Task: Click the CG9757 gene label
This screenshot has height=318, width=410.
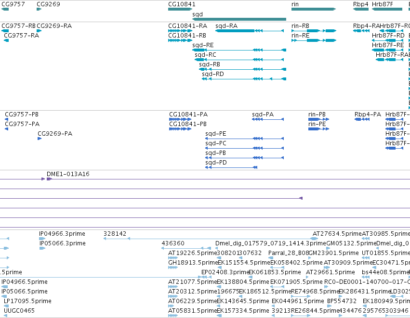Action: (13, 4)
